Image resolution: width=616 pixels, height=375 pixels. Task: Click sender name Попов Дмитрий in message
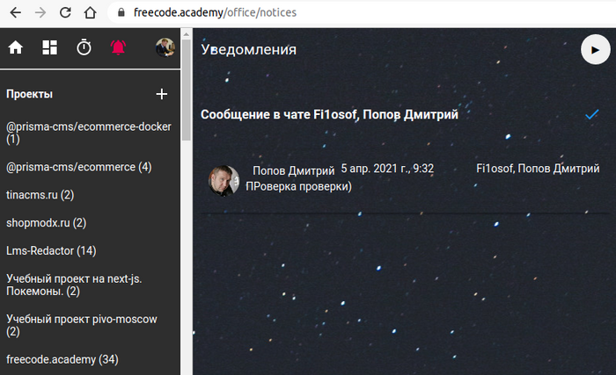point(293,170)
